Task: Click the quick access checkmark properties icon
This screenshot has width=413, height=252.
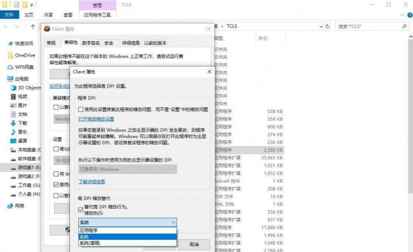Action: (x=17, y=4)
